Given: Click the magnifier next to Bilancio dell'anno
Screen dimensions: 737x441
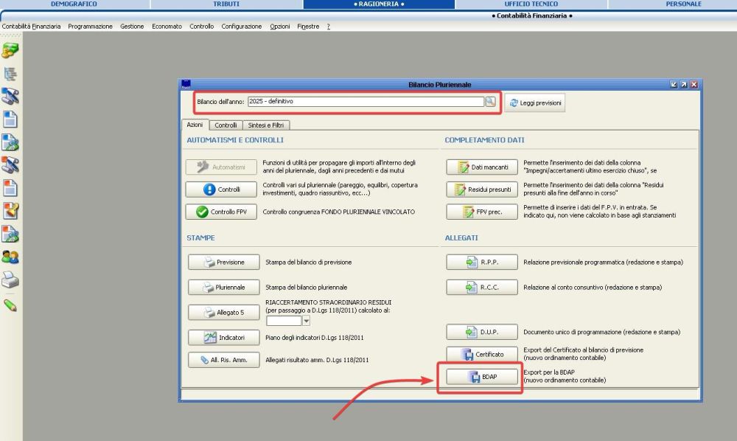Looking at the screenshot, I should point(490,102).
